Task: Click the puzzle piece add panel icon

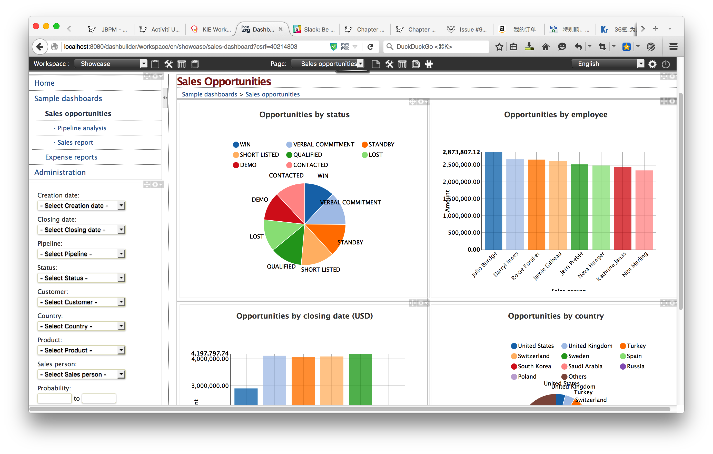Action: 429,64
